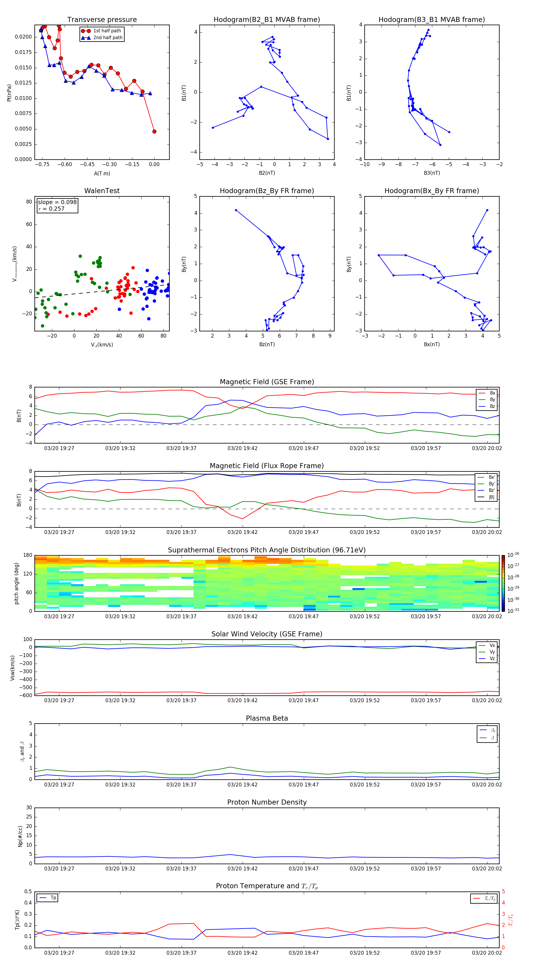Click the V_A(km/s) x-axis label
The height and width of the screenshot is (979, 534).
tap(102, 345)
